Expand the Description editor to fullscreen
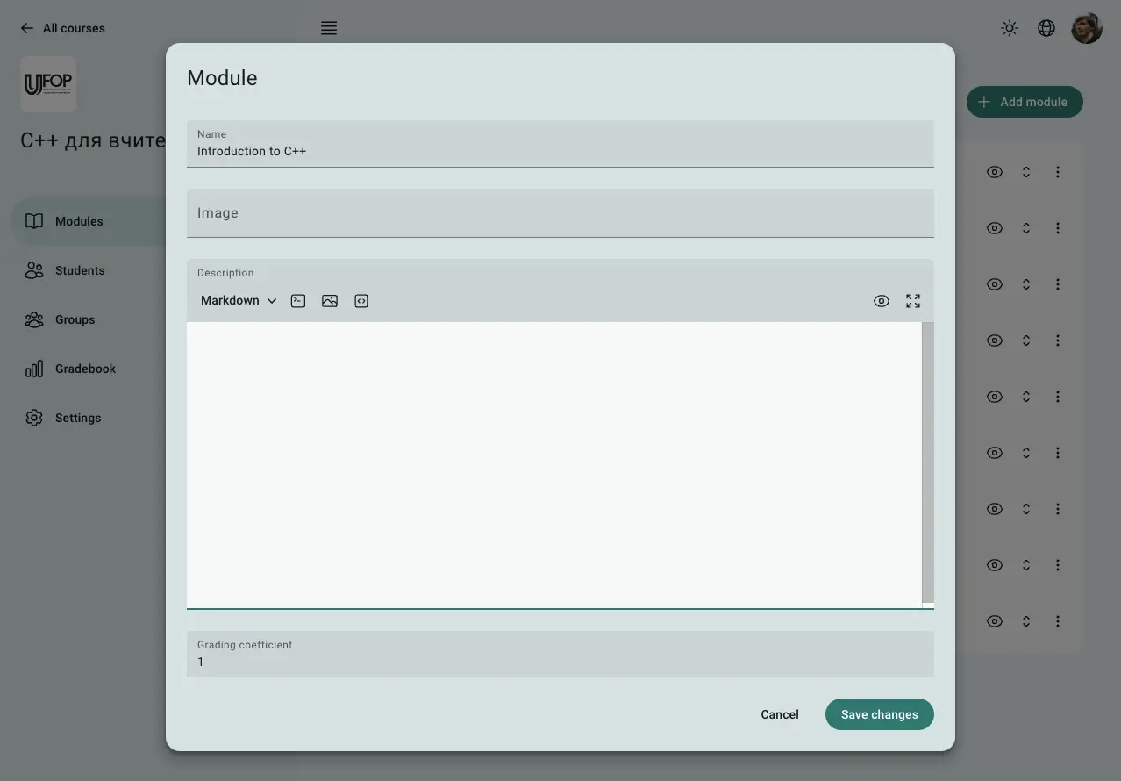The height and width of the screenshot is (781, 1121). (913, 301)
